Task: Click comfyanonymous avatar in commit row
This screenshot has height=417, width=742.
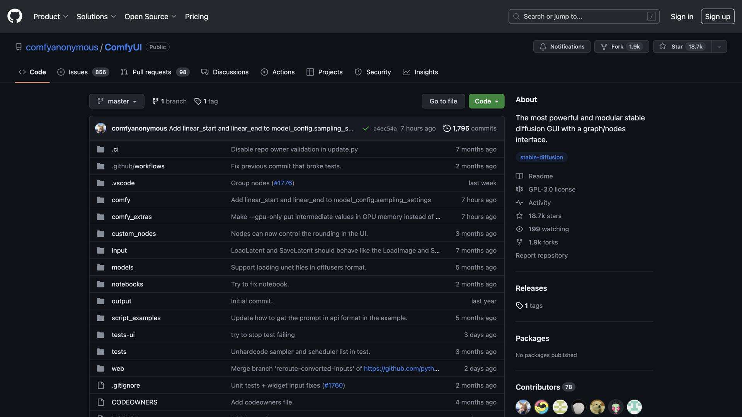Action: 100,128
